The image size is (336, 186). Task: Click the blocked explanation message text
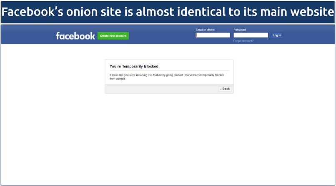click(167, 77)
